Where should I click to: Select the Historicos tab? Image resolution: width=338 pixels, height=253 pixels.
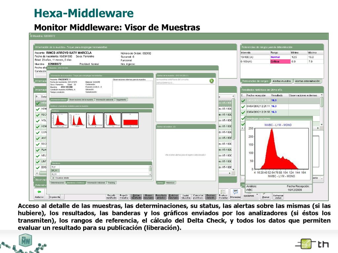(170, 183)
